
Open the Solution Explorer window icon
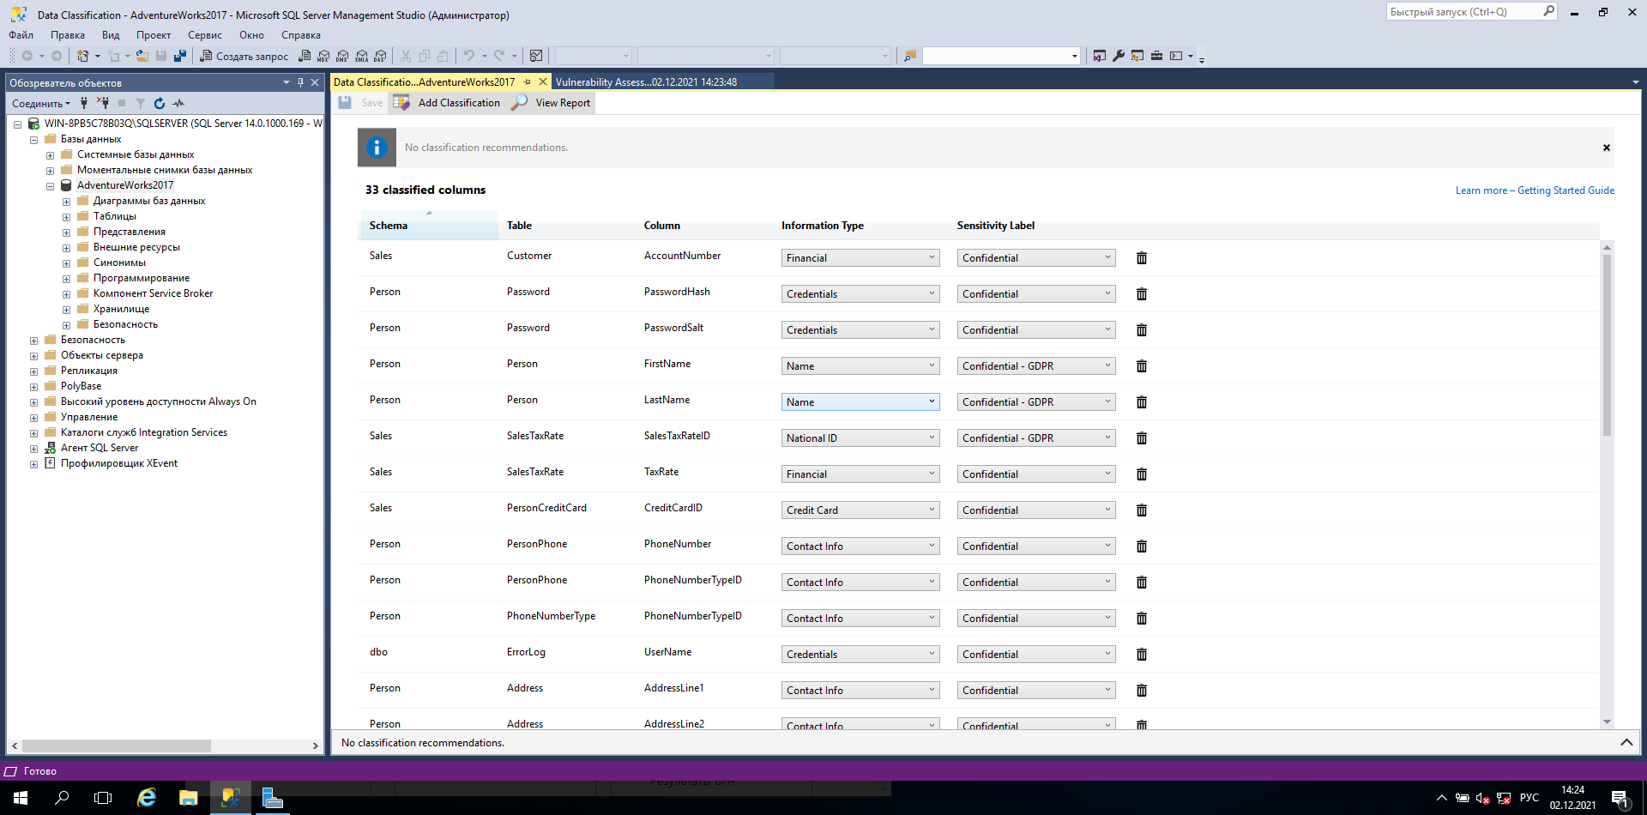[x=1100, y=56]
